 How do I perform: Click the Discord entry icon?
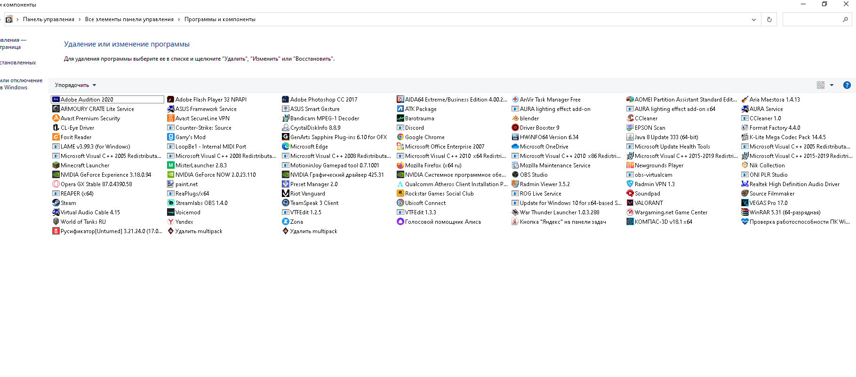click(400, 127)
